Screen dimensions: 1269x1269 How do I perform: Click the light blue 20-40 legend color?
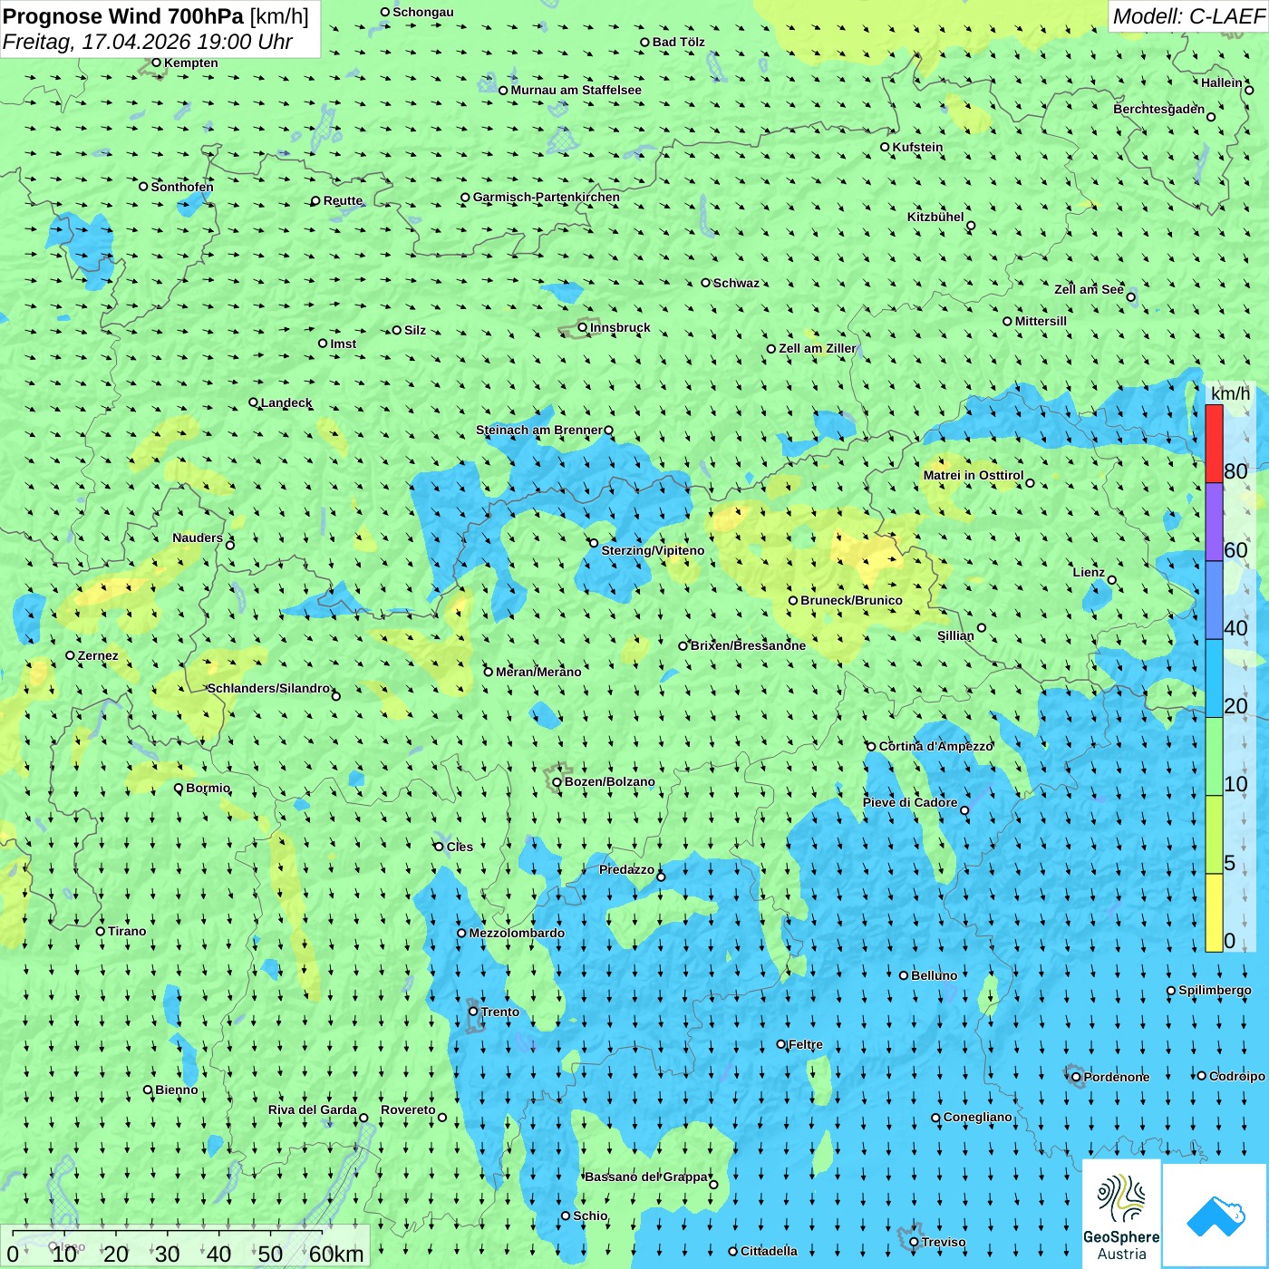(1214, 678)
